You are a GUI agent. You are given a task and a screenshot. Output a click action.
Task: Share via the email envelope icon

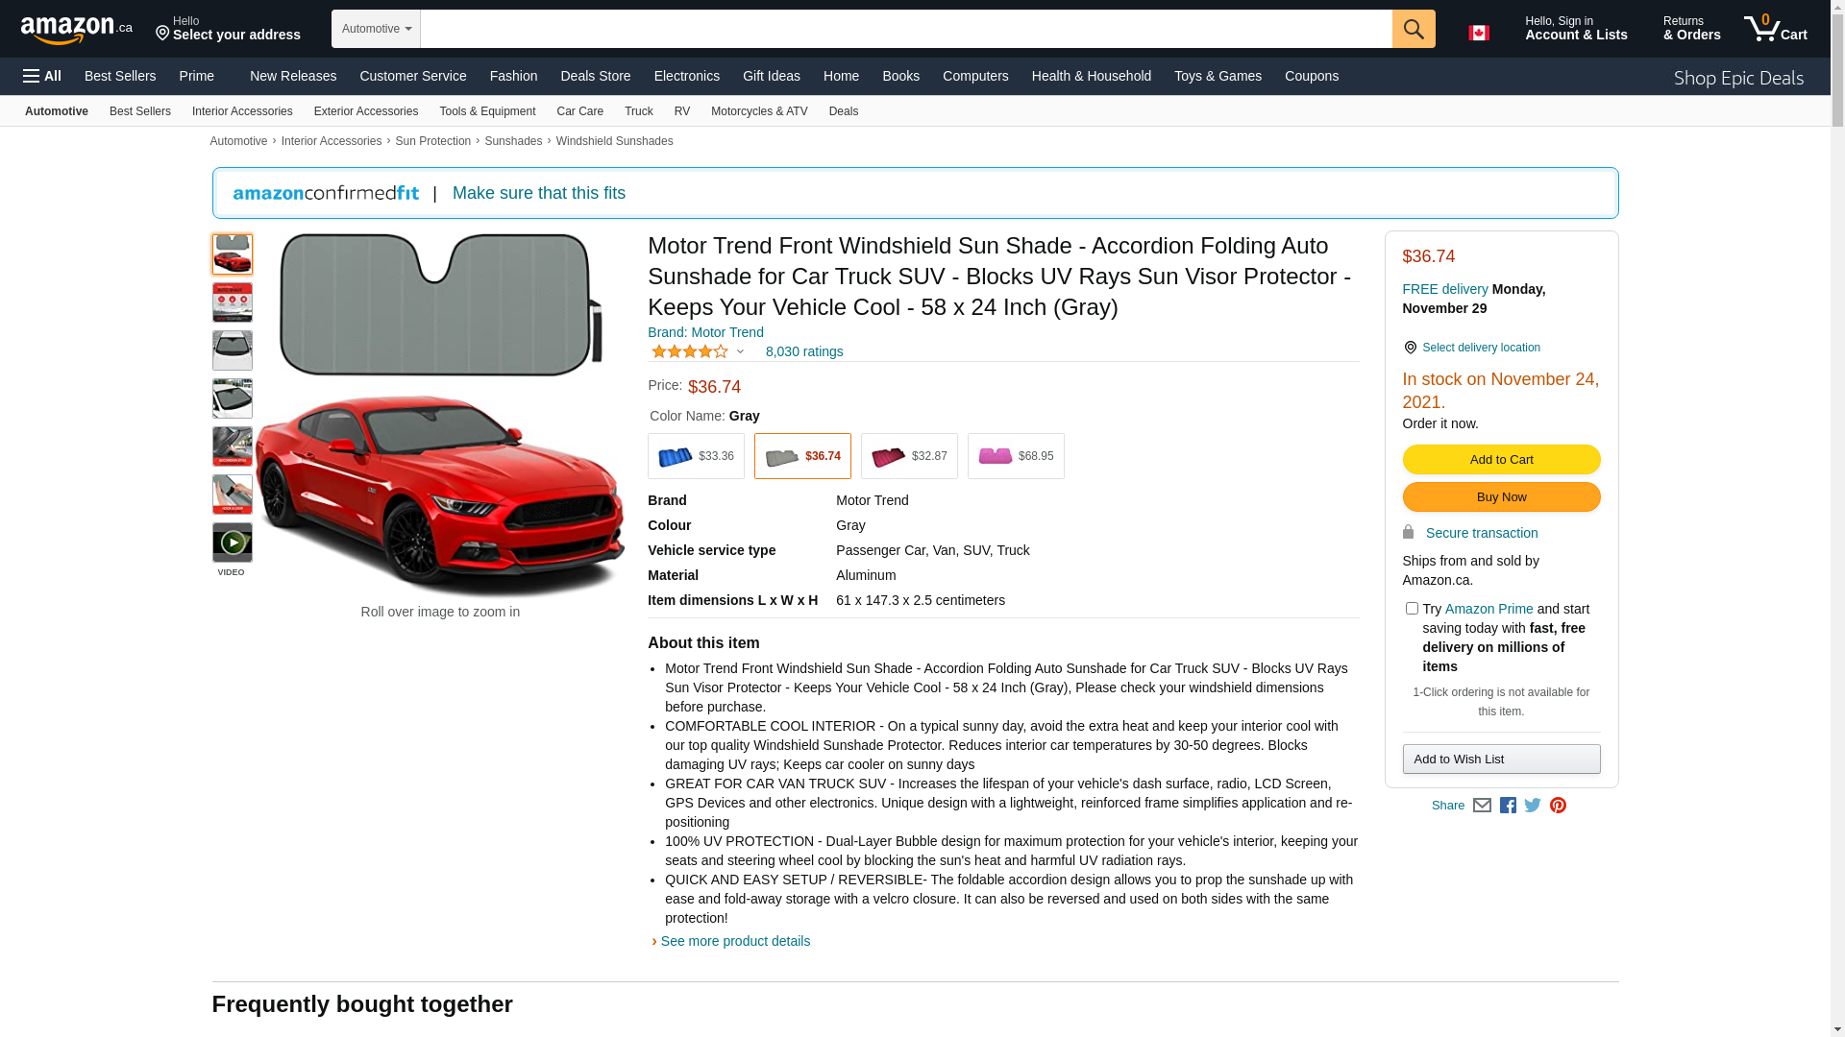click(1482, 806)
